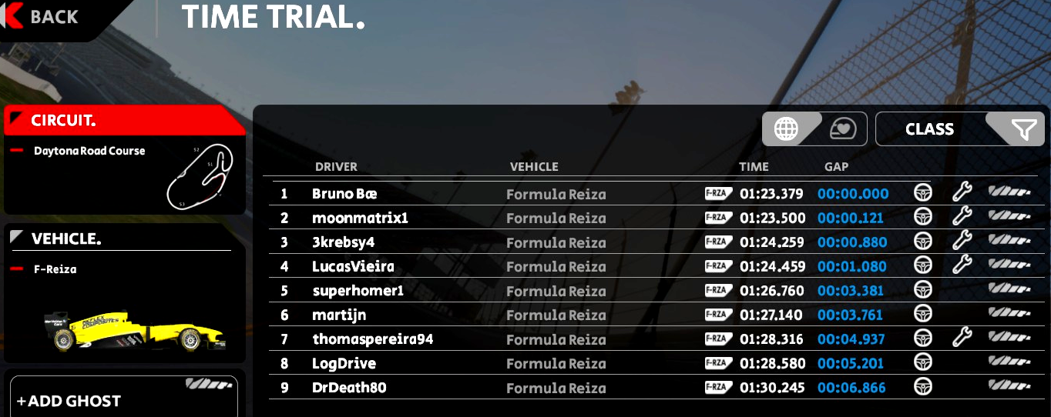
Task: Select the Daytona Road Course track map thumbnail
Action: click(x=200, y=175)
